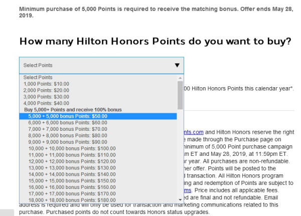The height and width of the screenshot is (216, 301).
Task: Choose 9,000 + 9,000 bonus Points: $90.00
Action: coord(65,142)
